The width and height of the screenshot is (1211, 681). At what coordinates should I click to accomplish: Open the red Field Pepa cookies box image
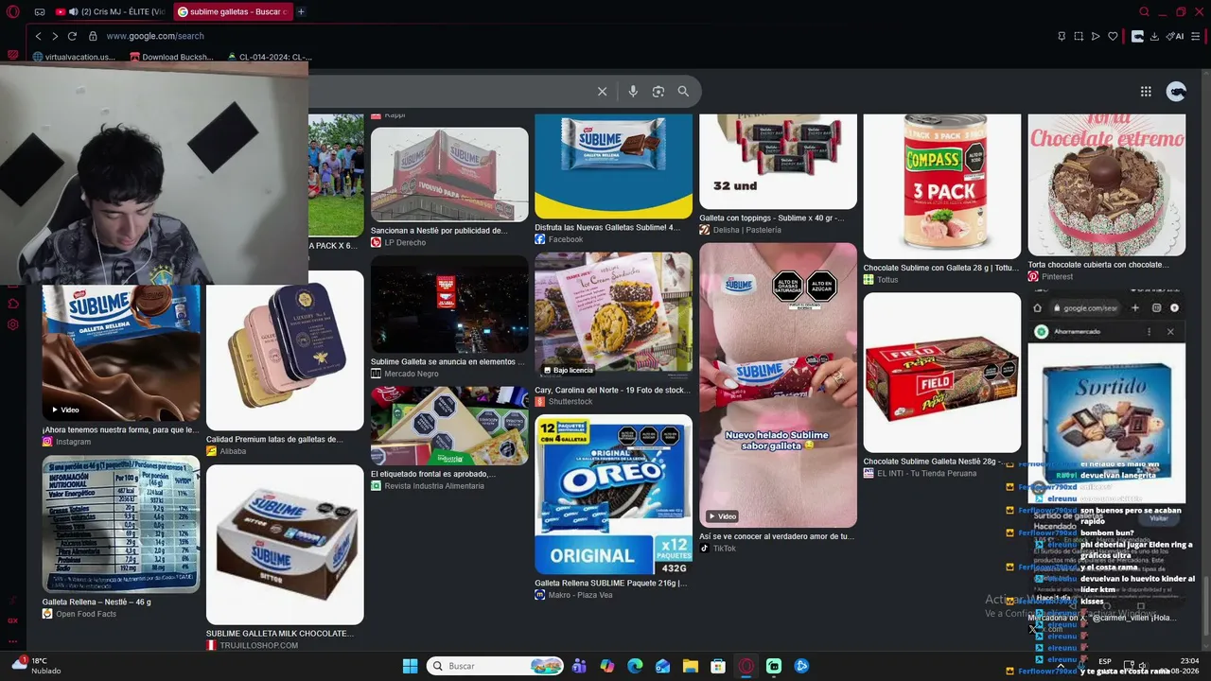942,373
